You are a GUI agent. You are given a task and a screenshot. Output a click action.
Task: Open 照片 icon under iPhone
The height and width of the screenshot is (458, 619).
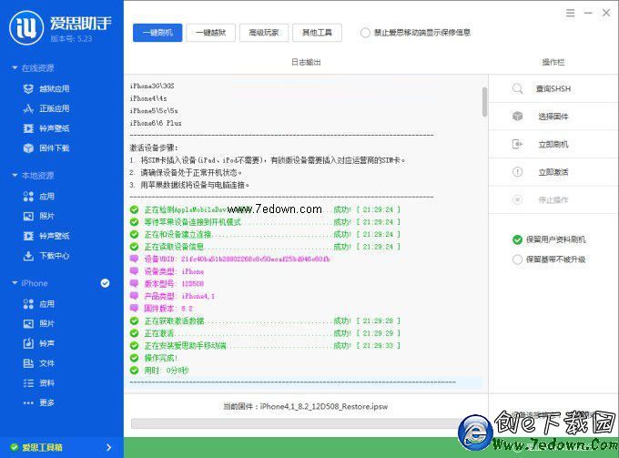click(28, 323)
